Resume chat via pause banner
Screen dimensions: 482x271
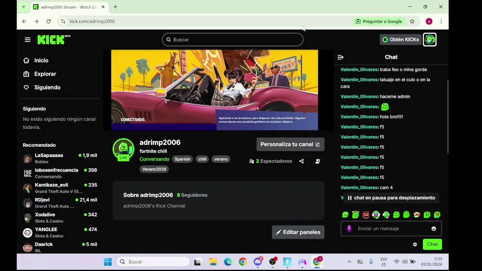391,198
